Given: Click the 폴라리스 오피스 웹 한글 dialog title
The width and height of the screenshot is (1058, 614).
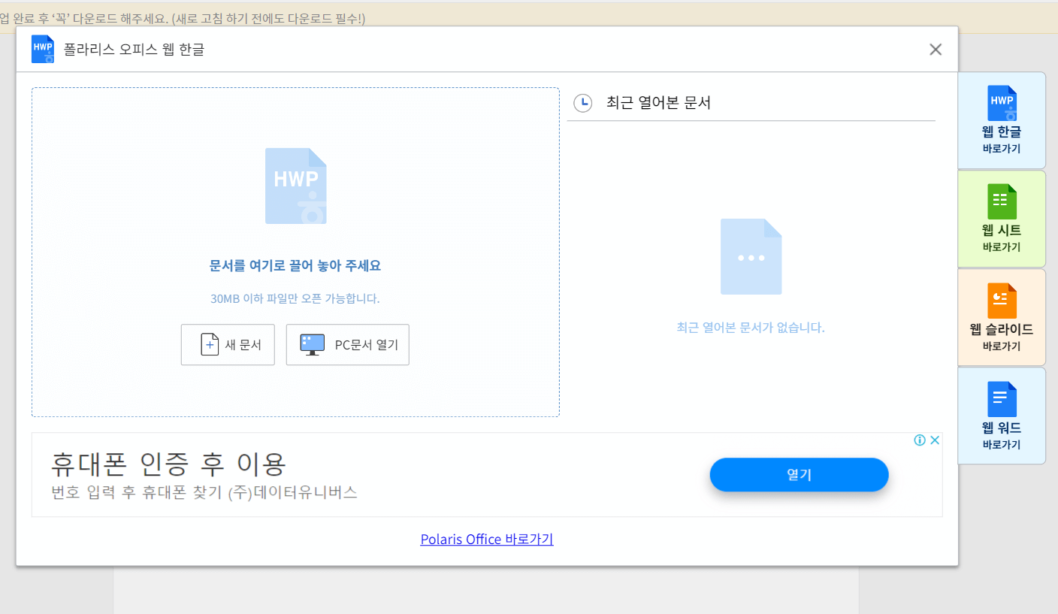Looking at the screenshot, I should point(134,50).
